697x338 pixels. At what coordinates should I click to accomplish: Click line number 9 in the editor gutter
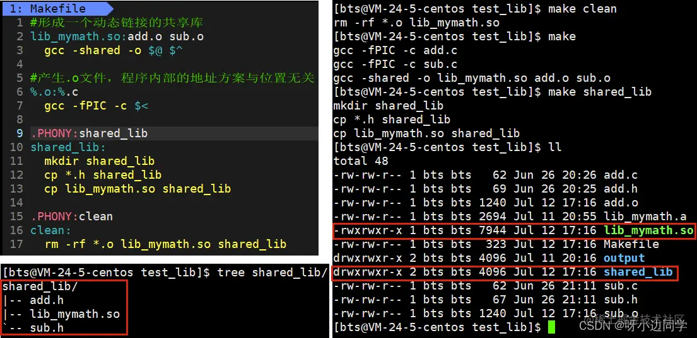pos(20,133)
